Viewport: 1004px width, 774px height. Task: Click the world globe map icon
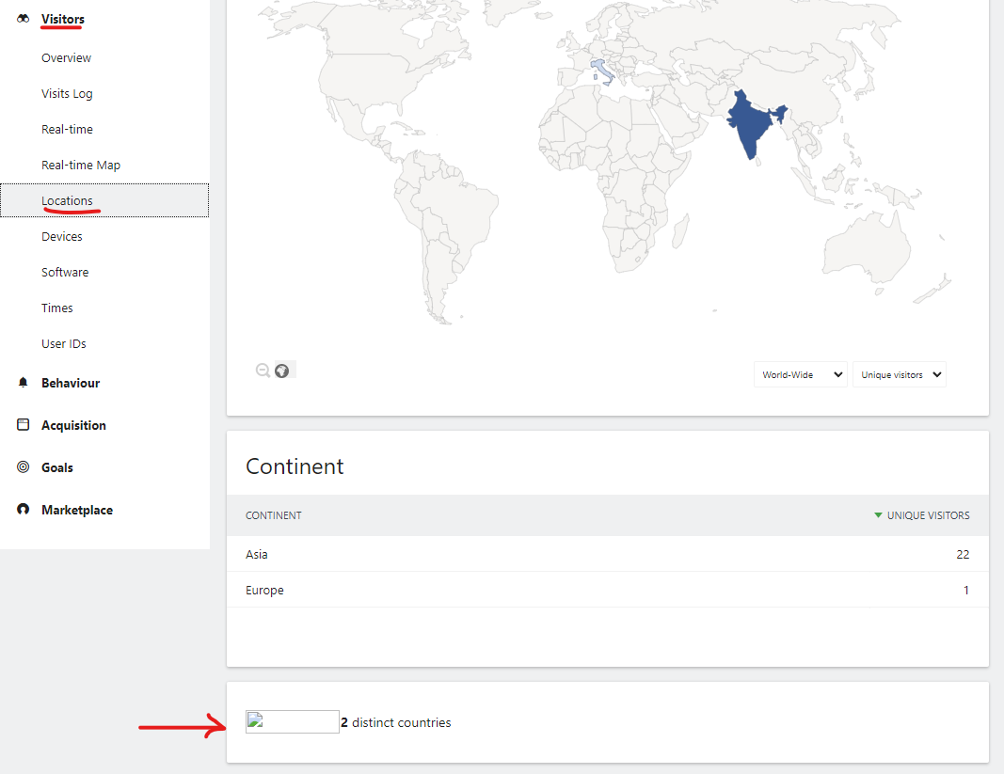tap(281, 371)
